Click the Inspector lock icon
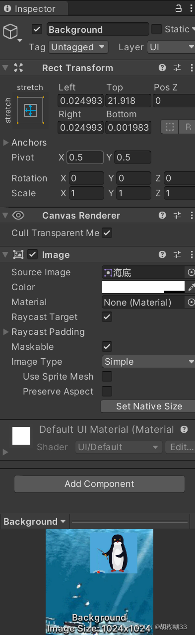 [179, 8]
